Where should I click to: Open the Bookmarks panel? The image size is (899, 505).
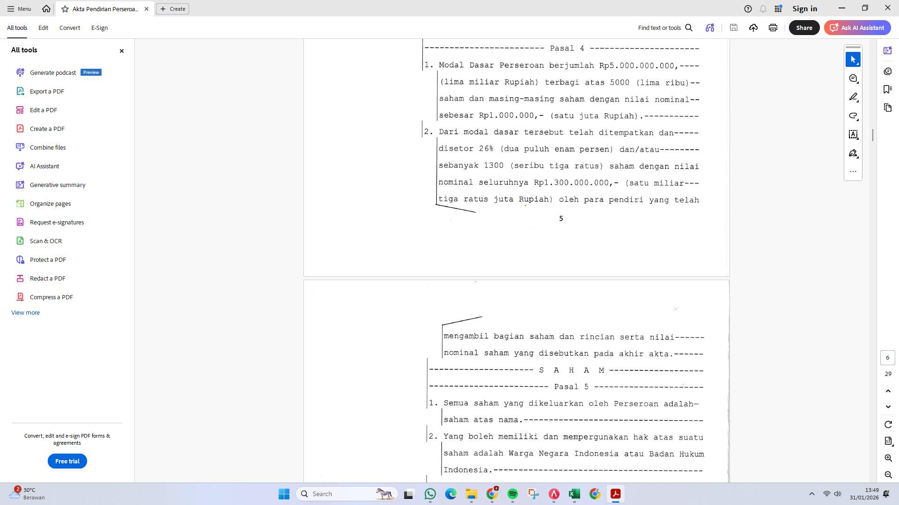click(888, 89)
